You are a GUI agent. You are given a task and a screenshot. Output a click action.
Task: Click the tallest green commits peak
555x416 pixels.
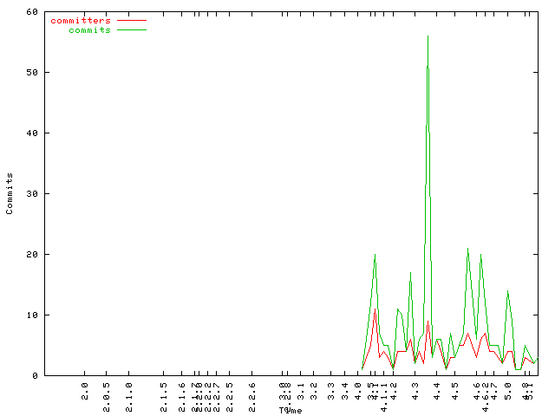pos(428,37)
